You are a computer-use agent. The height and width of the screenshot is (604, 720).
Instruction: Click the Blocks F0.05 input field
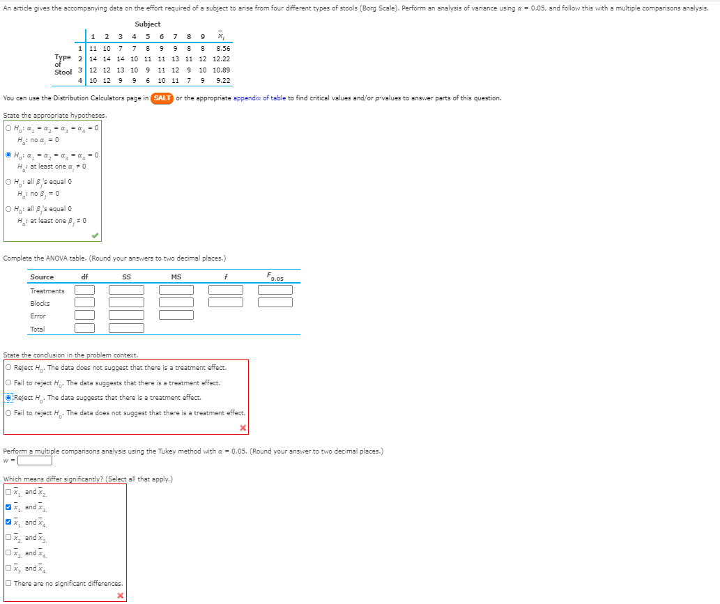tap(275, 302)
